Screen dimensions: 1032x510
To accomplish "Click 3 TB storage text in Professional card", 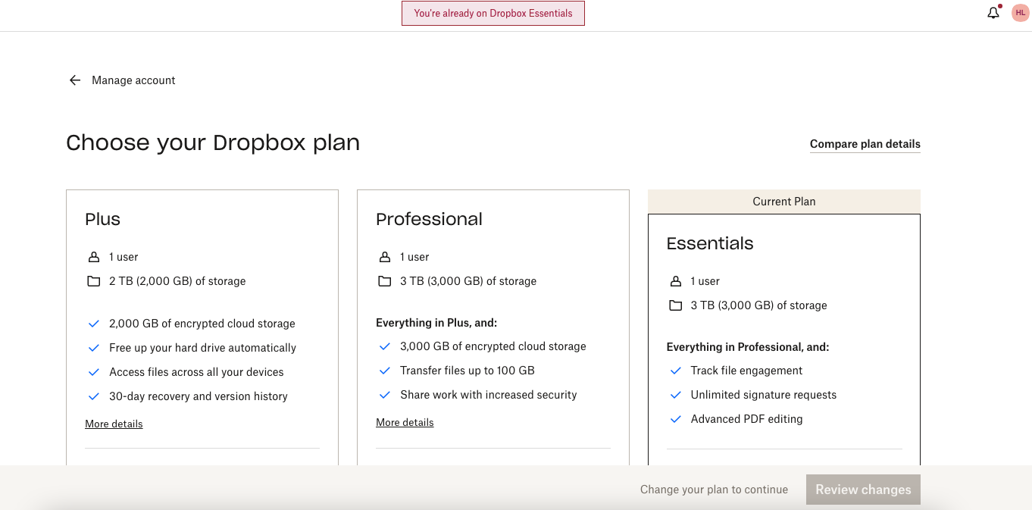I will pos(468,281).
